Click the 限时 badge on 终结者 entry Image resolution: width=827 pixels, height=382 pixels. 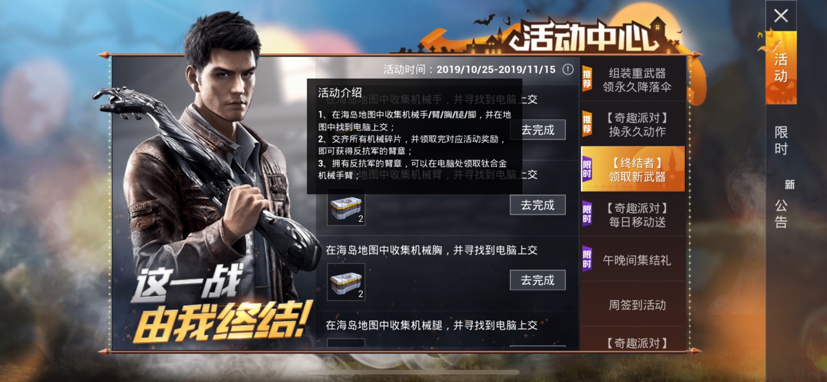[587, 170]
